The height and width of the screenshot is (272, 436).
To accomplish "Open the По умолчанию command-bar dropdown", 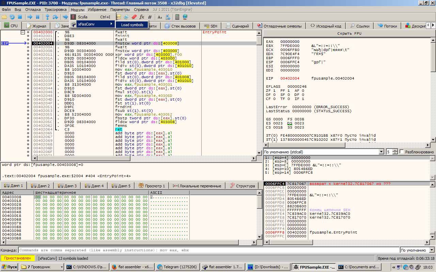I will coord(417,250).
